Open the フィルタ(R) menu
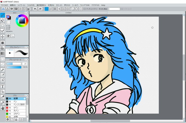Viewport: 186px width, 123px height. click(31, 5)
